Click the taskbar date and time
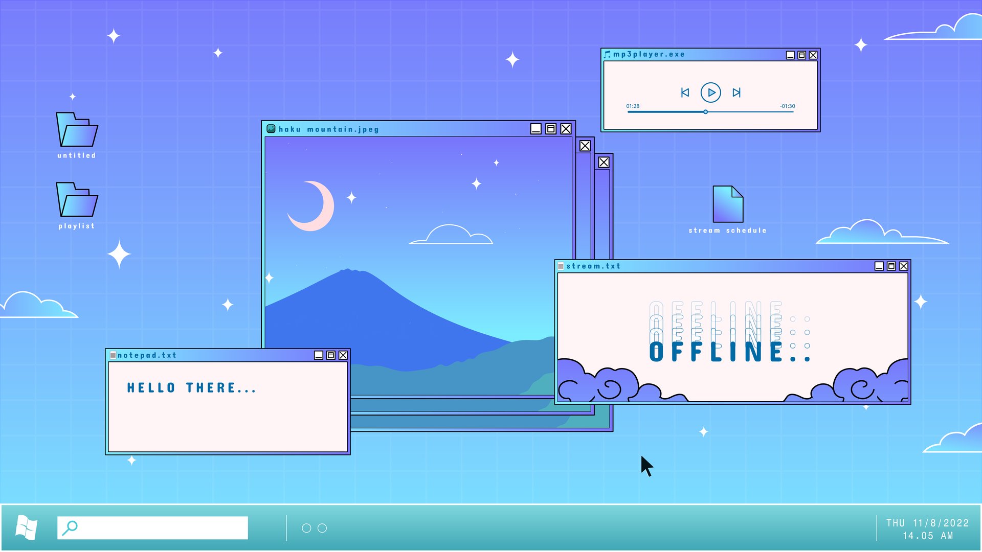Screen dimensions: 982x552 pos(927,529)
